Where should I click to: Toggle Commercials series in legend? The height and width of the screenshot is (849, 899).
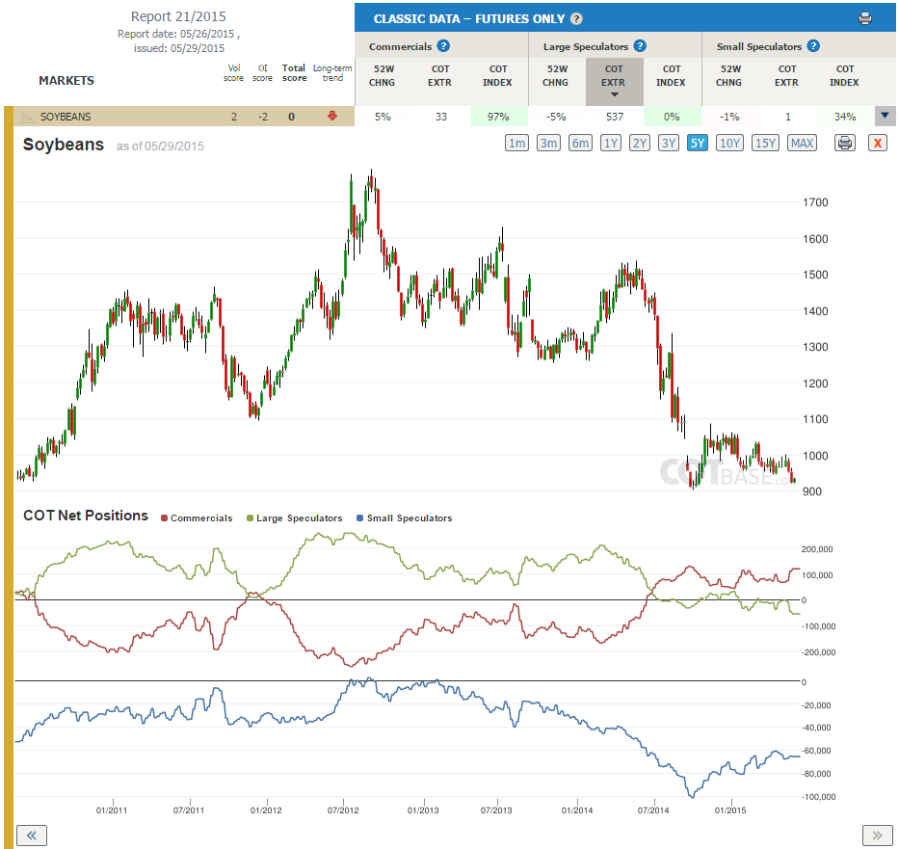[x=197, y=518]
